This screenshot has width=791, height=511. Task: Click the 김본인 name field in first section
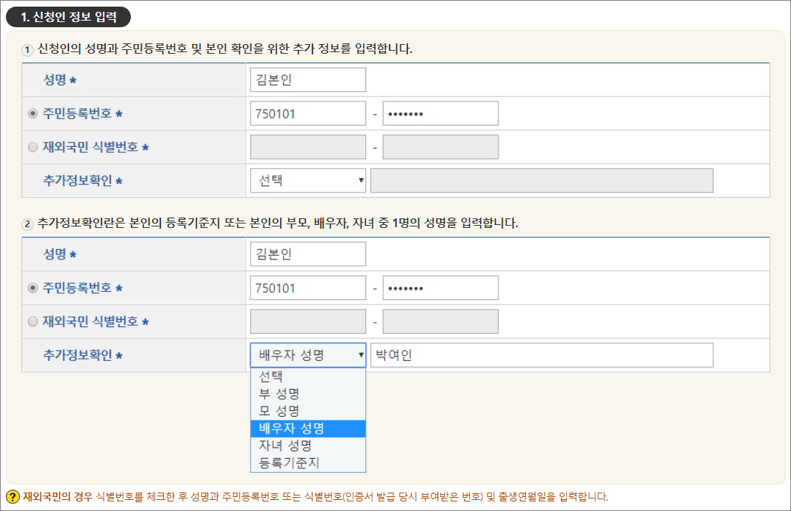307,79
